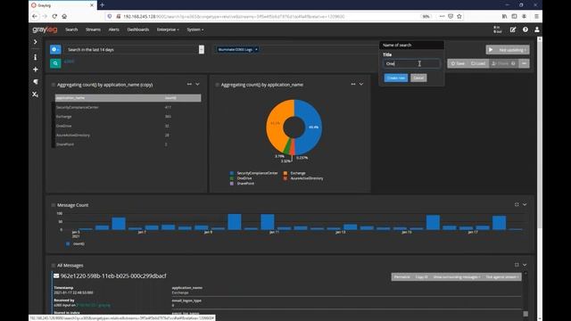Click the Copy ID button
The image size is (571, 321).
(x=421, y=277)
